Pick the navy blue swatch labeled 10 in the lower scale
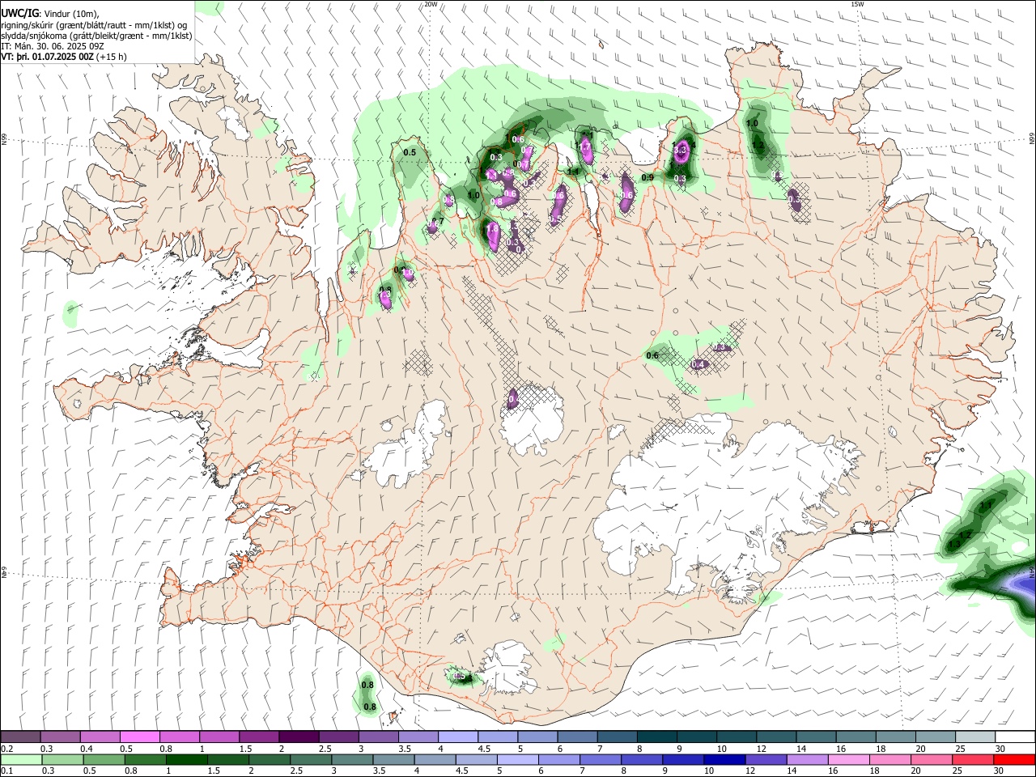The image size is (1036, 777). (x=724, y=759)
